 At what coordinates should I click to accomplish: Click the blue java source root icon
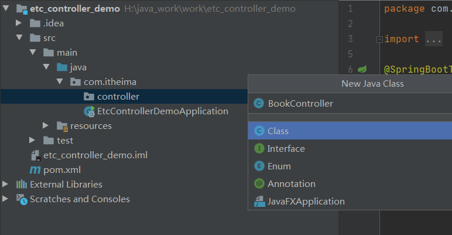pos(62,67)
